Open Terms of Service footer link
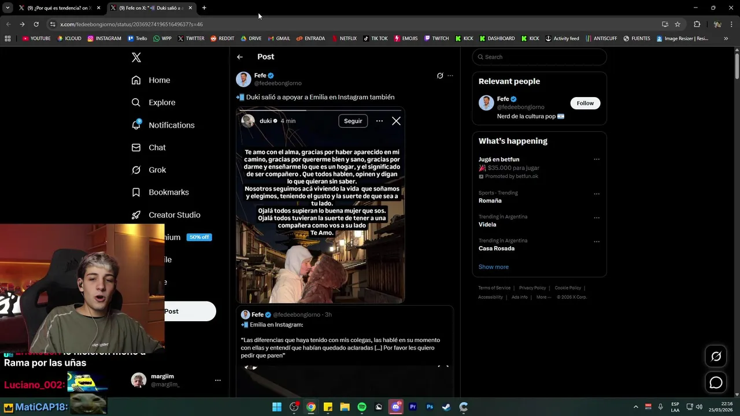Image resolution: width=740 pixels, height=416 pixels. coord(494,288)
